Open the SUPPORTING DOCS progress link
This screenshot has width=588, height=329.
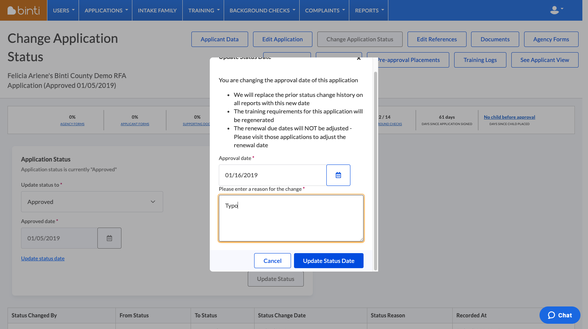[196, 124]
